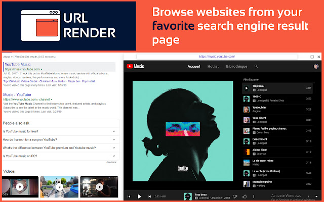Open the 'Pop Hotlist' sitelink
324x202 pixels.
pos(89,81)
